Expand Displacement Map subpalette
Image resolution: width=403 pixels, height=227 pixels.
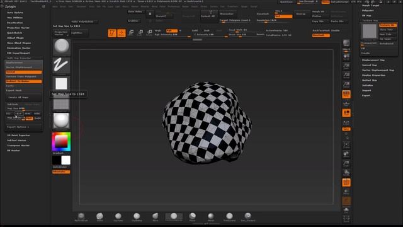373,60
